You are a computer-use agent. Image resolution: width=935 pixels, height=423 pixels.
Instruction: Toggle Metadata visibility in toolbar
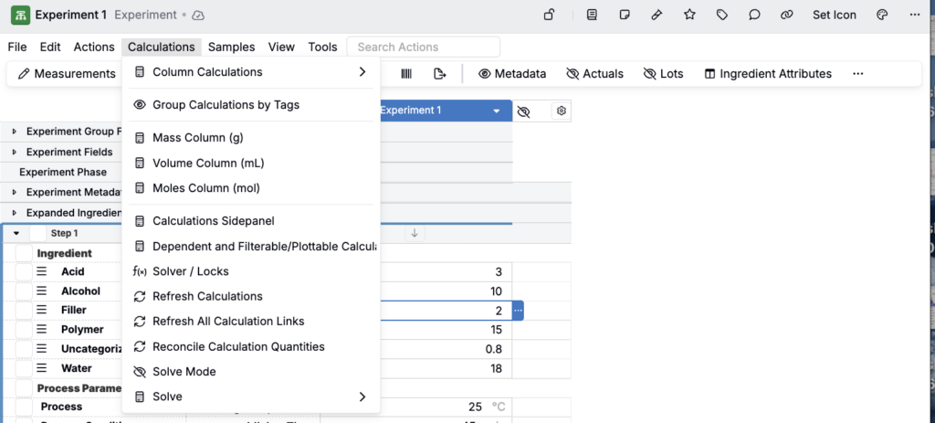tap(511, 74)
